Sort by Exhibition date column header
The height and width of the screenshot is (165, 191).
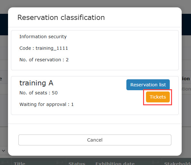pos(115,163)
